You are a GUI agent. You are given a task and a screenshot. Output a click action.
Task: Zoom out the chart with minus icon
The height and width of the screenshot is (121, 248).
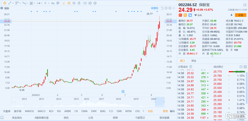(166, 8)
